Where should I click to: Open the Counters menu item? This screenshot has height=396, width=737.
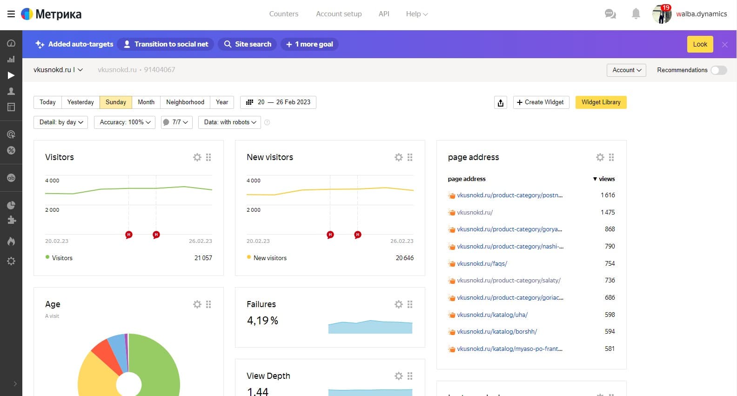(283, 14)
